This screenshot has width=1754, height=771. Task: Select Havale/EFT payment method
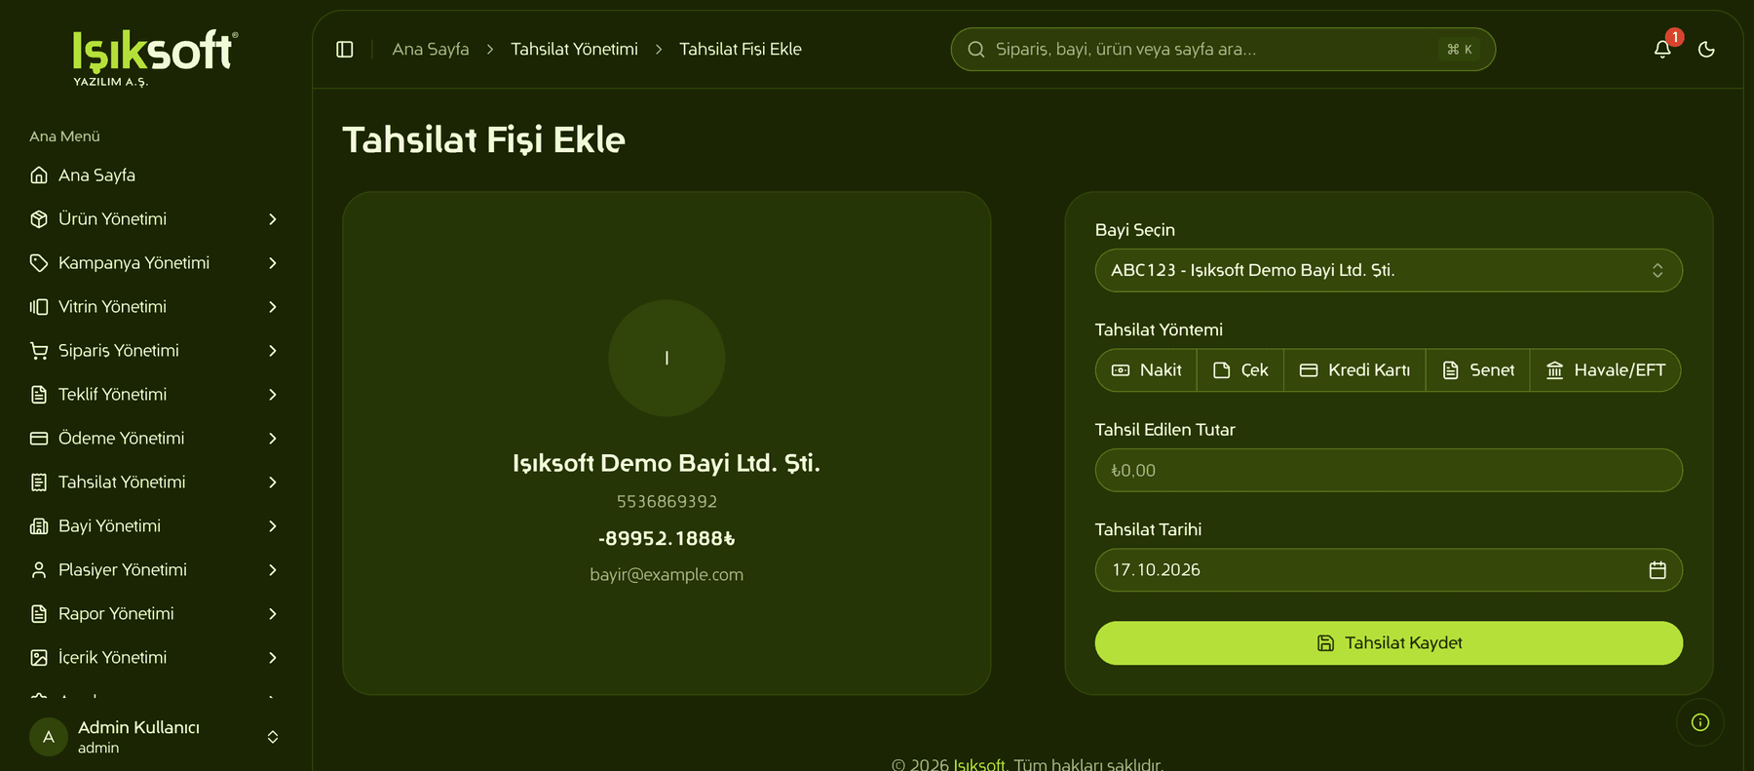[x=1606, y=370]
